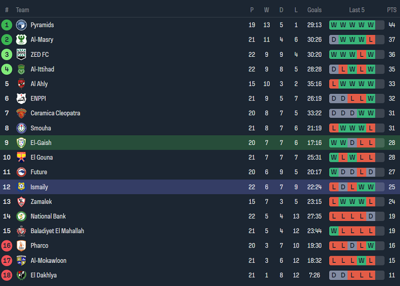Sort table by PTS column header

point(391,10)
